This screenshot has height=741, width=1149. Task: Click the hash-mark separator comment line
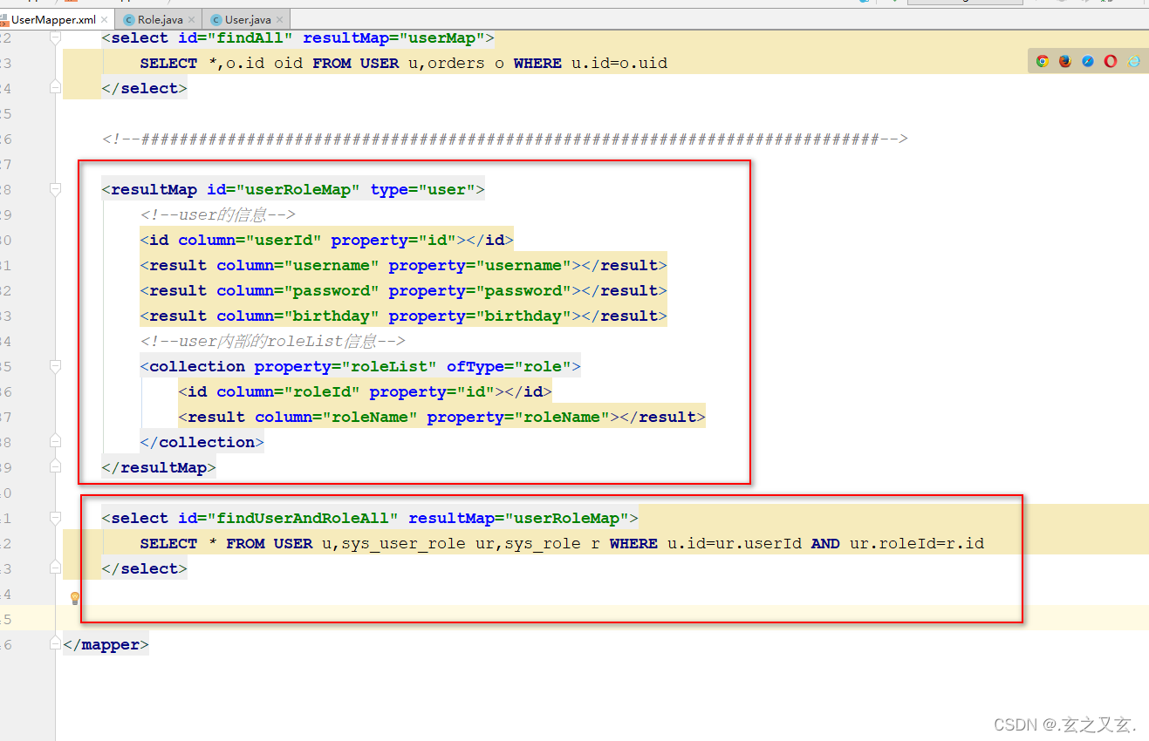[505, 139]
